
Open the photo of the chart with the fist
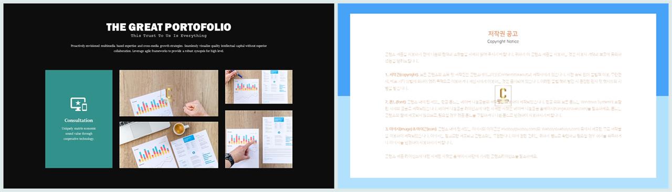(169, 93)
